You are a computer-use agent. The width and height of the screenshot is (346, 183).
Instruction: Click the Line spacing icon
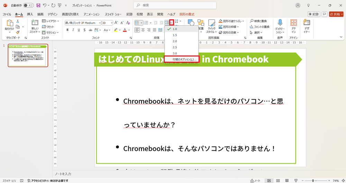click(167, 23)
